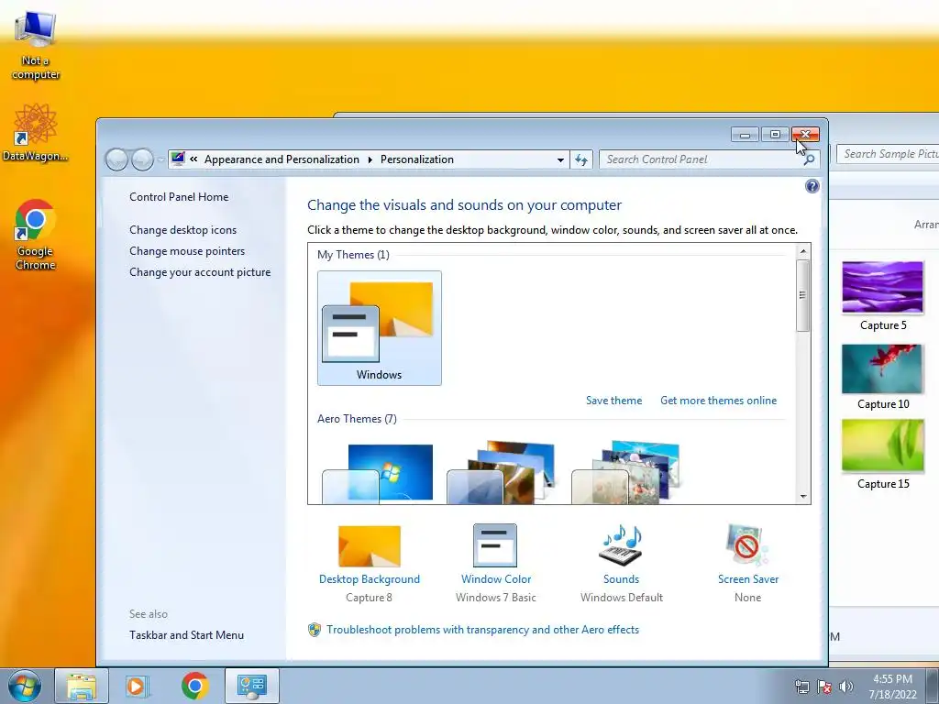Screen dimensions: 939x704
Task: Click the My Themes (1) heading
Action: tap(353, 255)
